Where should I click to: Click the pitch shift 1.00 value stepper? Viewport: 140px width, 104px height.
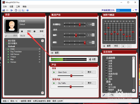point(93,24)
